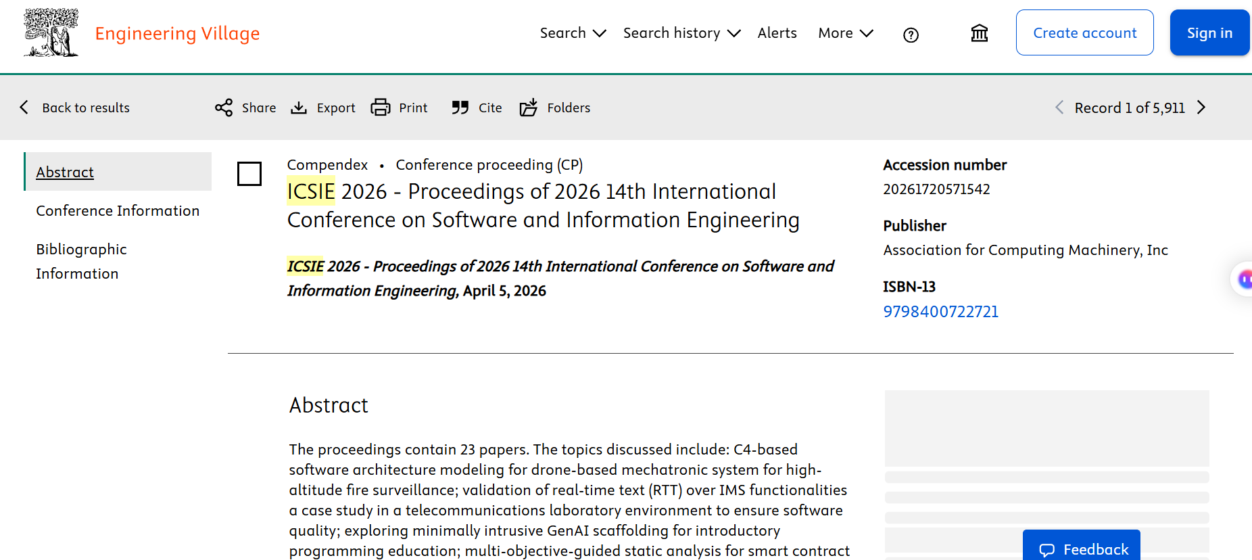Click the back arrow beside Back to results
The height and width of the screenshot is (560, 1252).
(24, 108)
